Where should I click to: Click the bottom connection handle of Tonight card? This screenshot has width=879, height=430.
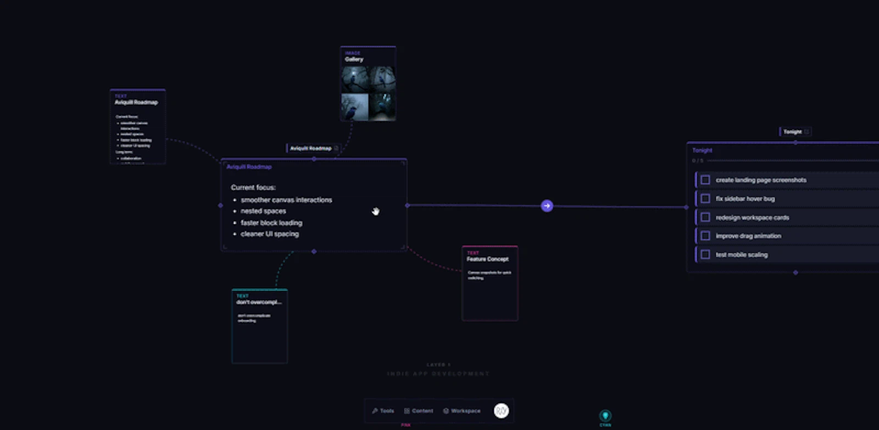pyautogui.click(x=795, y=272)
